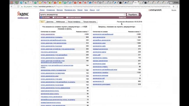Screen dimensions: 189x106
Task: Click the 'Подобрать' button
Action: point(133,14)
